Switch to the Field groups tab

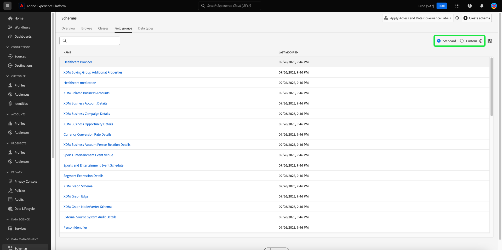click(x=123, y=28)
